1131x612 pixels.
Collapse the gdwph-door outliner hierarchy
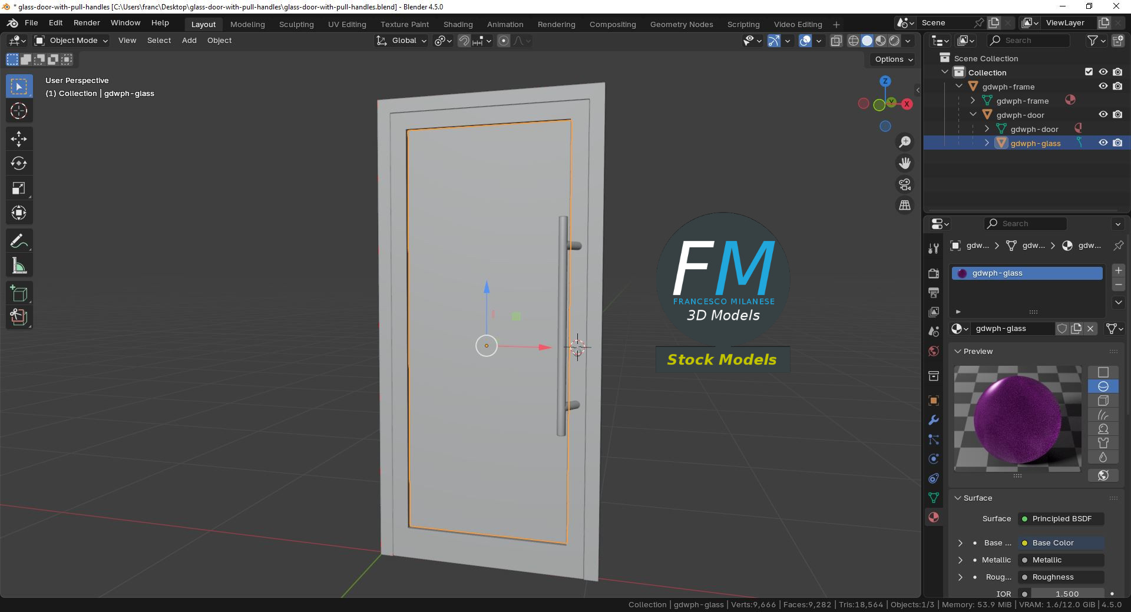(x=973, y=114)
